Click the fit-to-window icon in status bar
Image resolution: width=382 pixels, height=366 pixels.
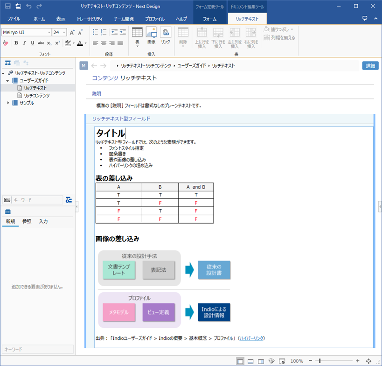point(368,361)
